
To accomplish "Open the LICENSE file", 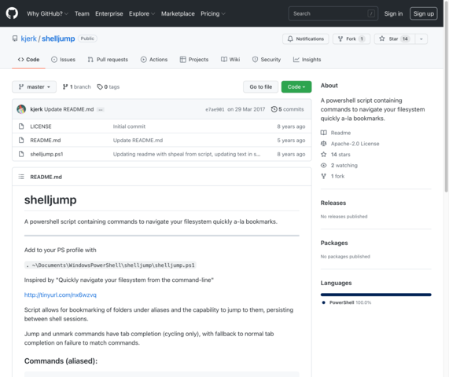I will coord(41,126).
